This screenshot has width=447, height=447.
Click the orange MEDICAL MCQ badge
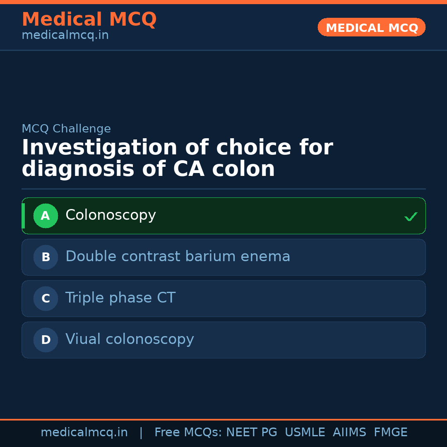coord(372,28)
